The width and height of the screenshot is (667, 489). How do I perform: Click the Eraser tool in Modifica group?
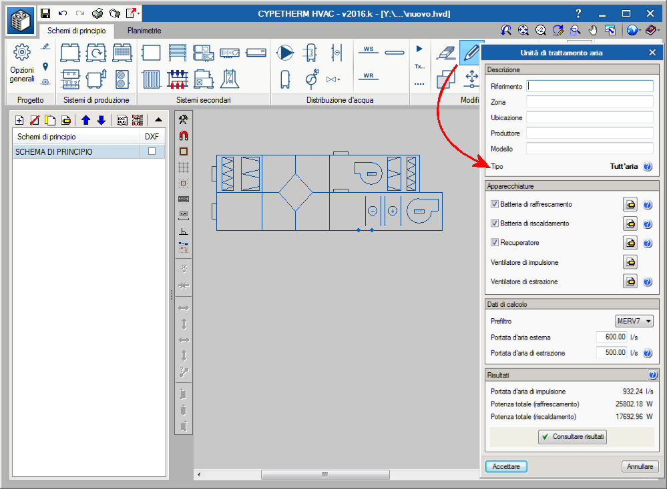pos(446,53)
